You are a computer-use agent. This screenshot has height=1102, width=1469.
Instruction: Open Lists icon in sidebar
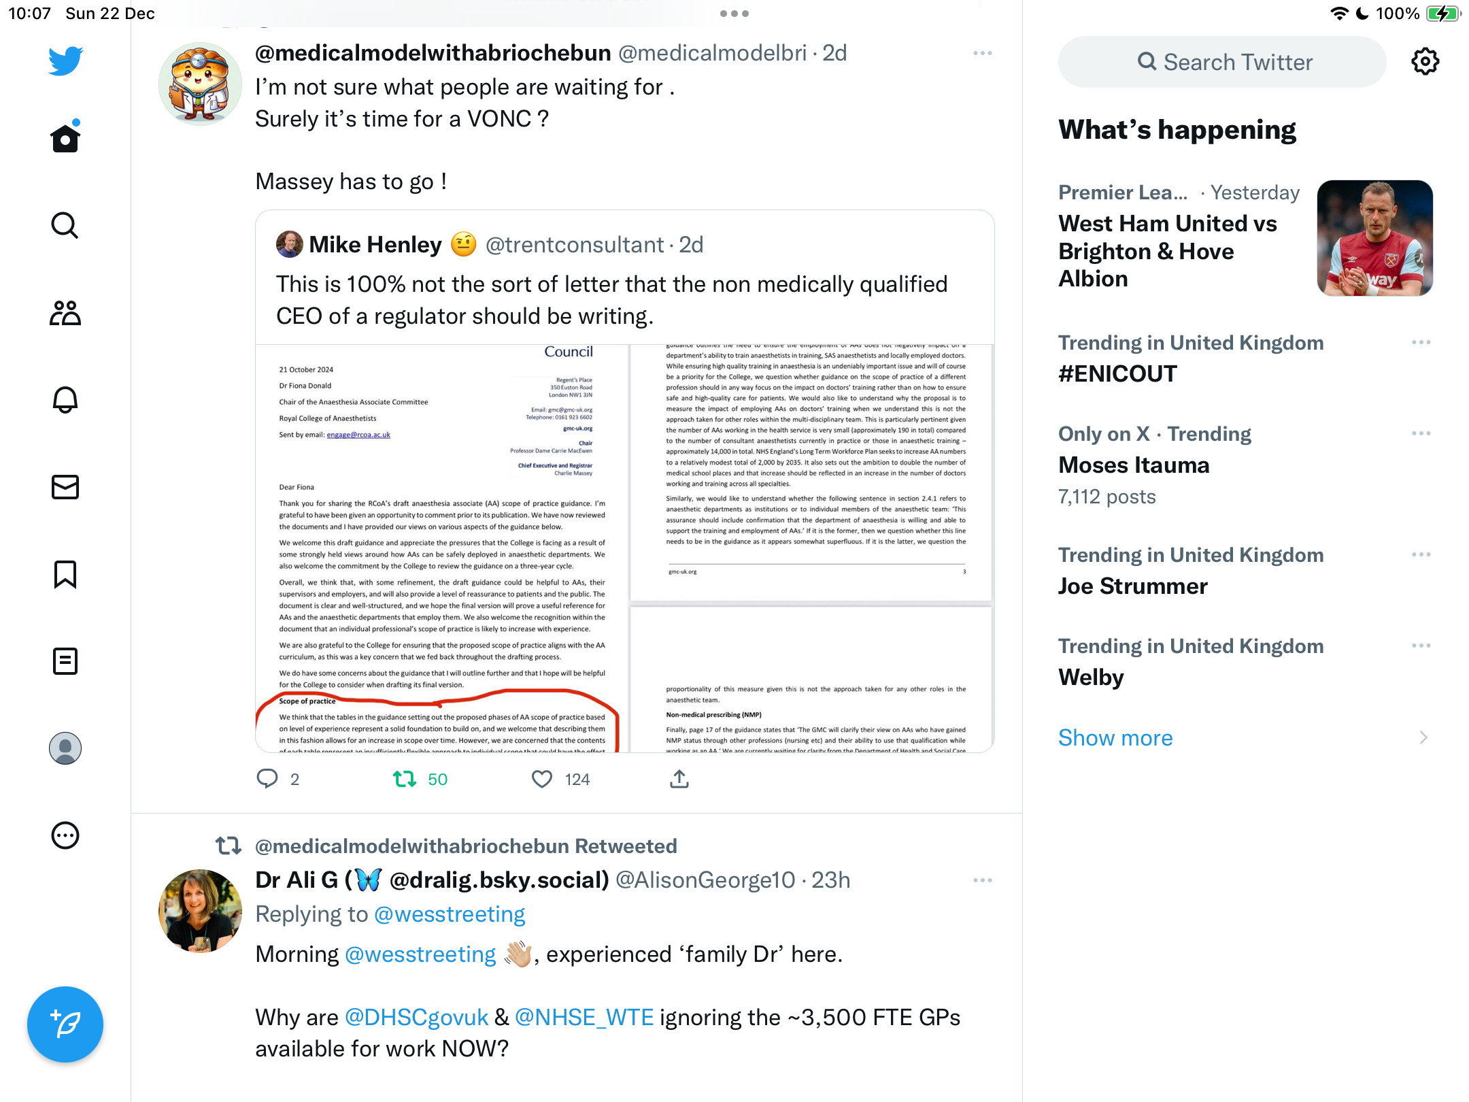click(65, 661)
